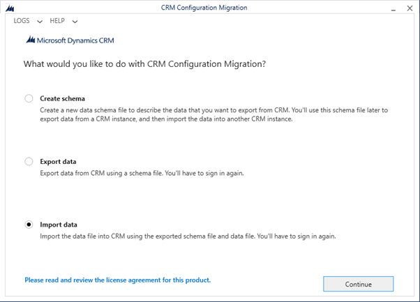
Task: Close the CRM Configuration Migration window
Action: [x=410, y=8]
